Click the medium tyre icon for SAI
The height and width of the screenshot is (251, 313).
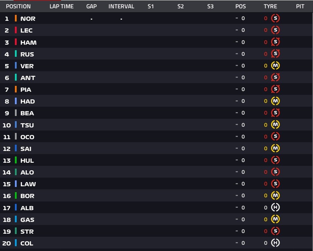point(276,148)
